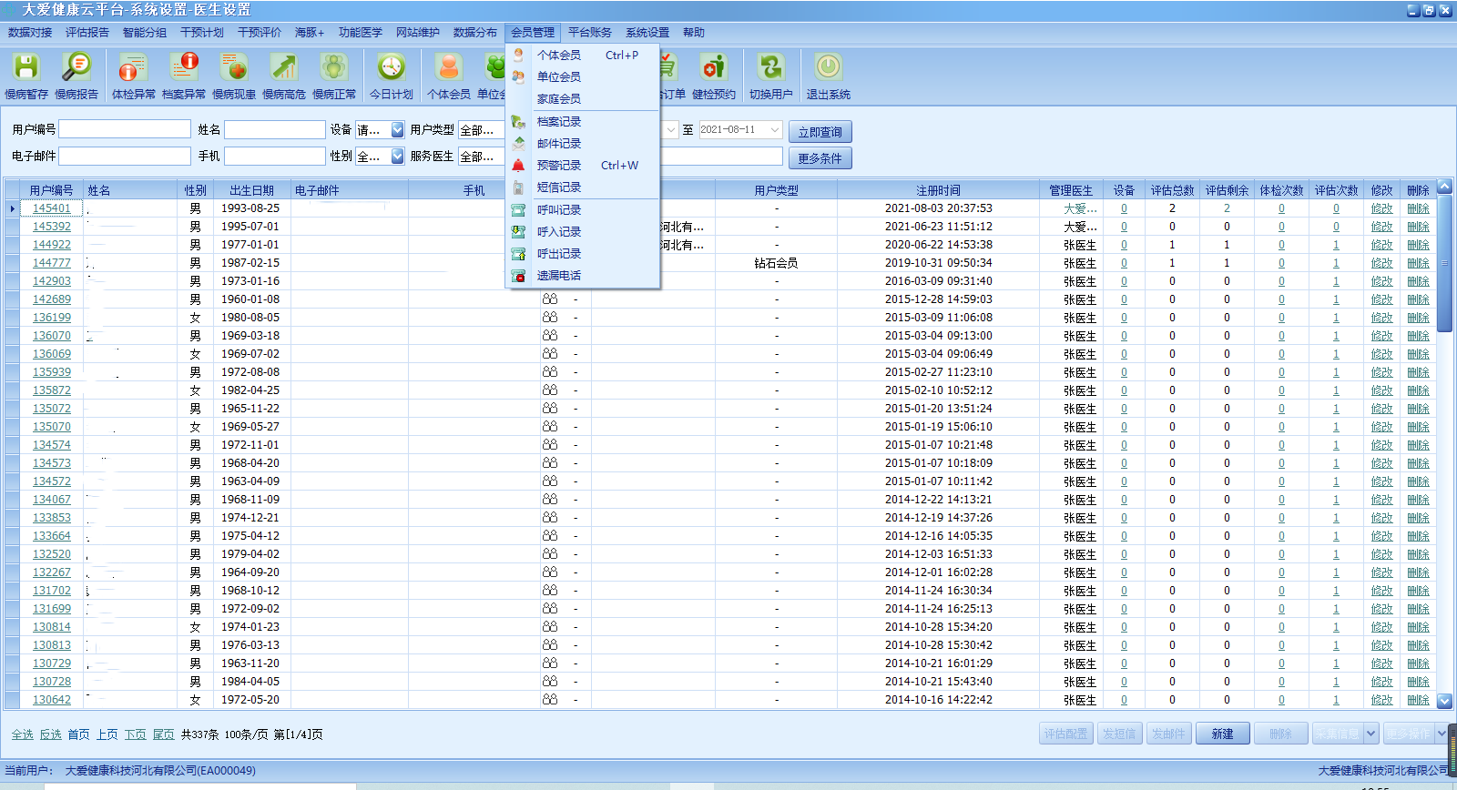Open user ID link 145401
The width and height of the screenshot is (1457, 790).
52,208
